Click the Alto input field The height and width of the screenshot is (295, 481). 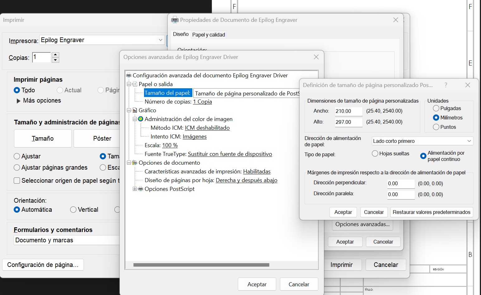[x=349, y=122]
